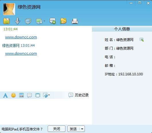Click the 绿色资源网 13:01:44 sender line
Image resolution: width=152 pixels, height=133 pixels.
[x=18, y=46]
